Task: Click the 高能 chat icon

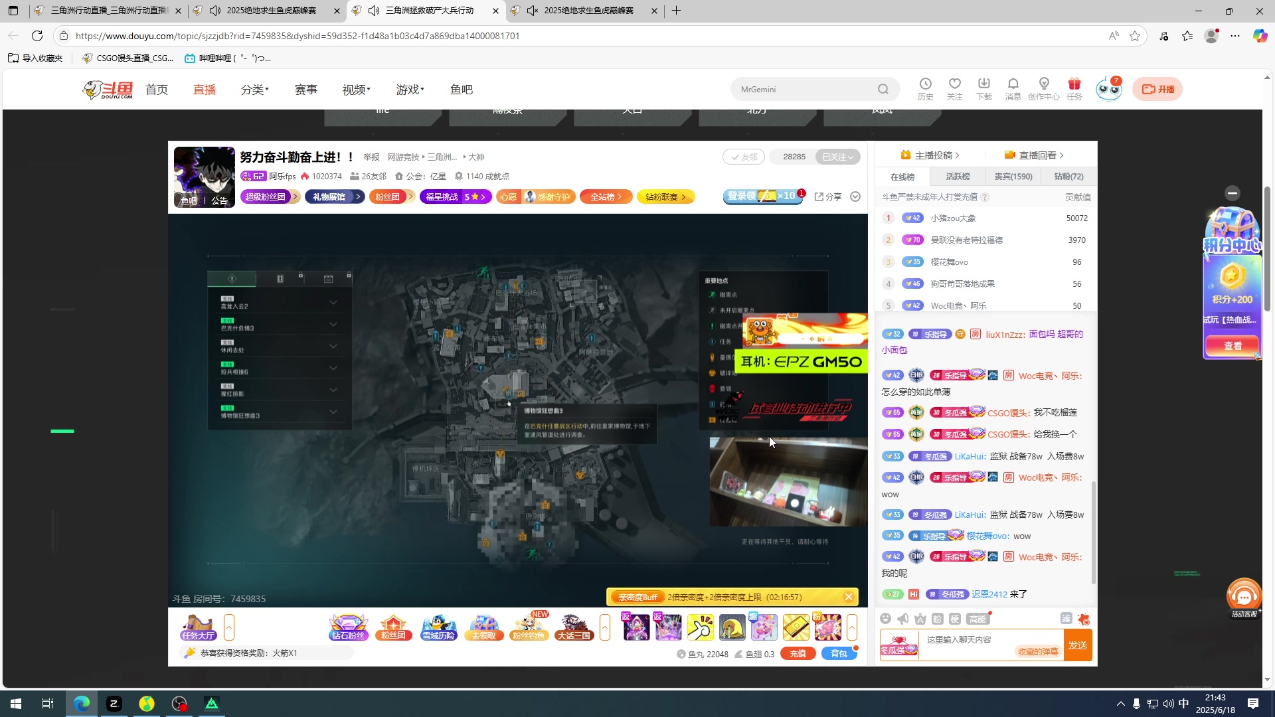Action: 977,619
